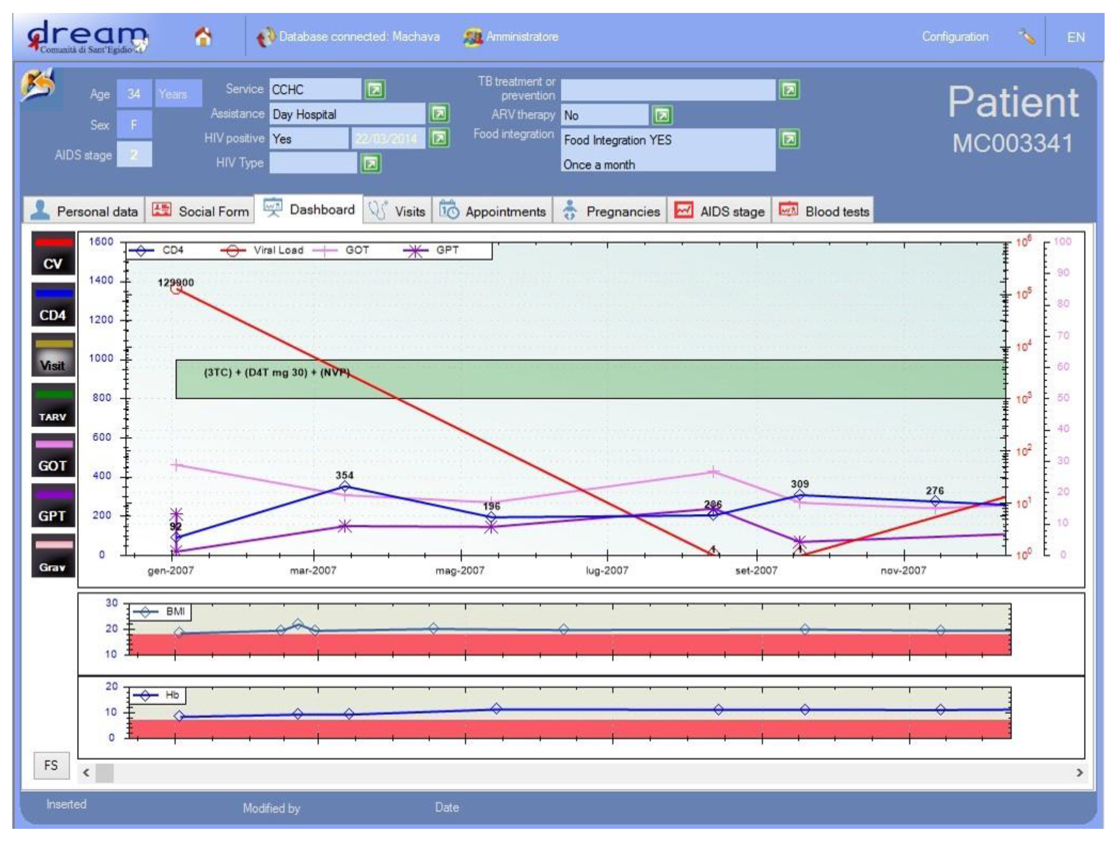Open the Pregnancies tab
The height and width of the screenshot is (844, 1114).
coord(611,211)
